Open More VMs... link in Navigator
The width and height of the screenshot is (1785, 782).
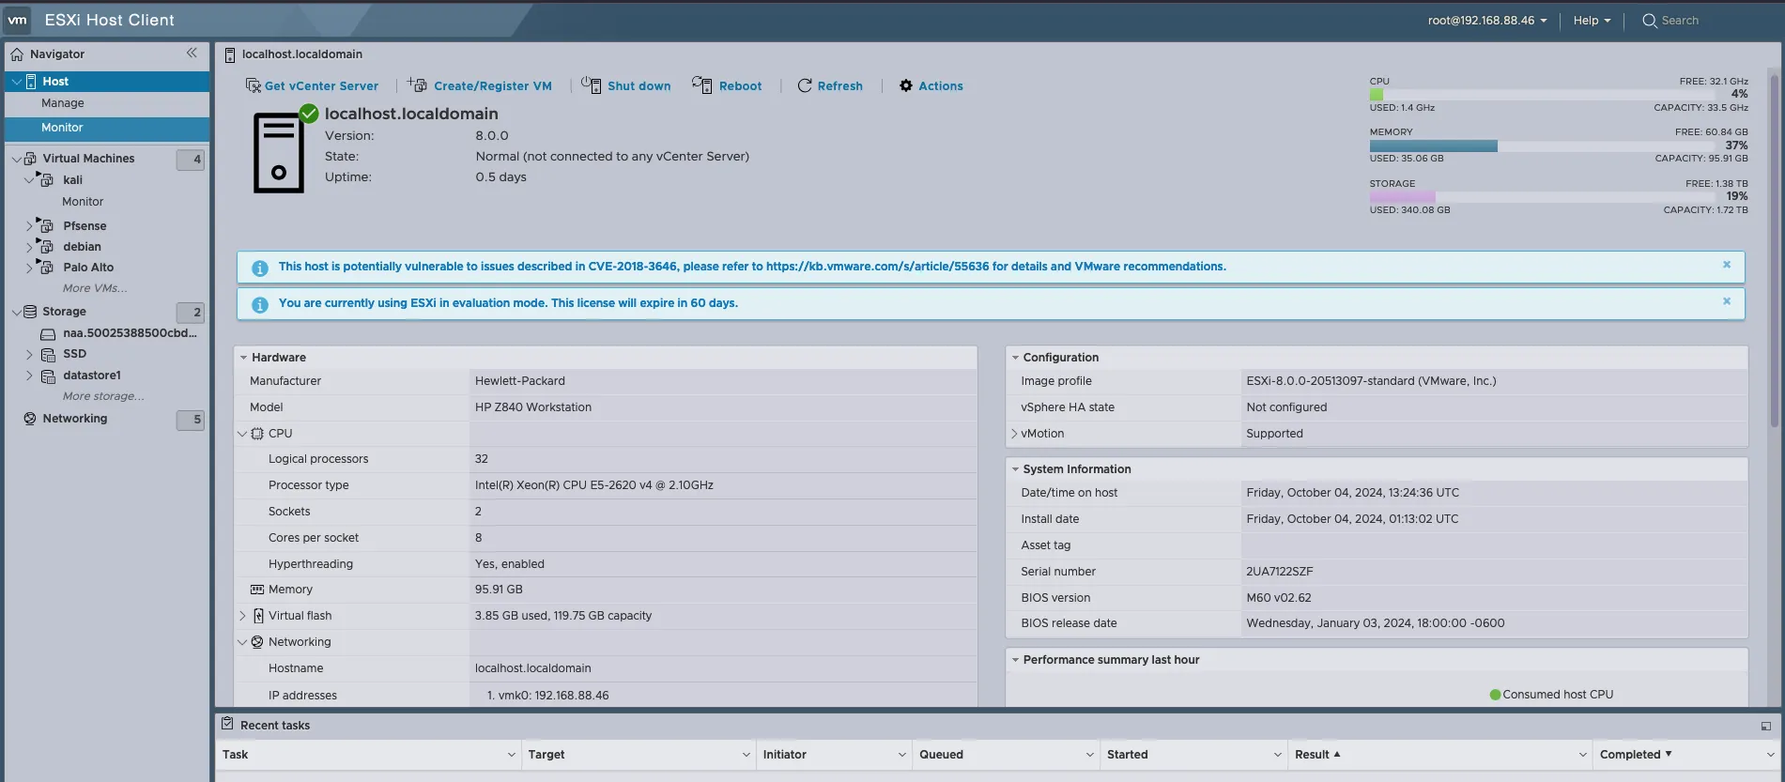tap(94, 288)
